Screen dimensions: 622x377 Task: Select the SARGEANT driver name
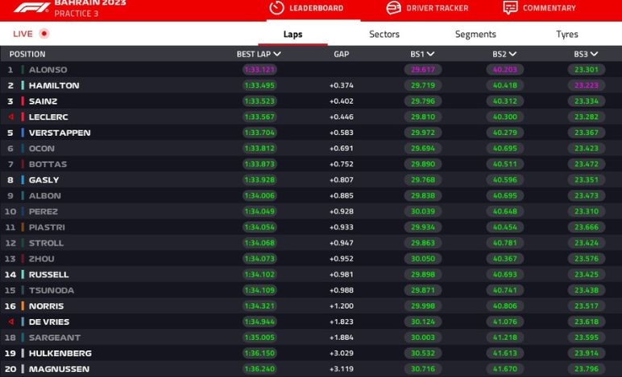[x=54, y=338]
